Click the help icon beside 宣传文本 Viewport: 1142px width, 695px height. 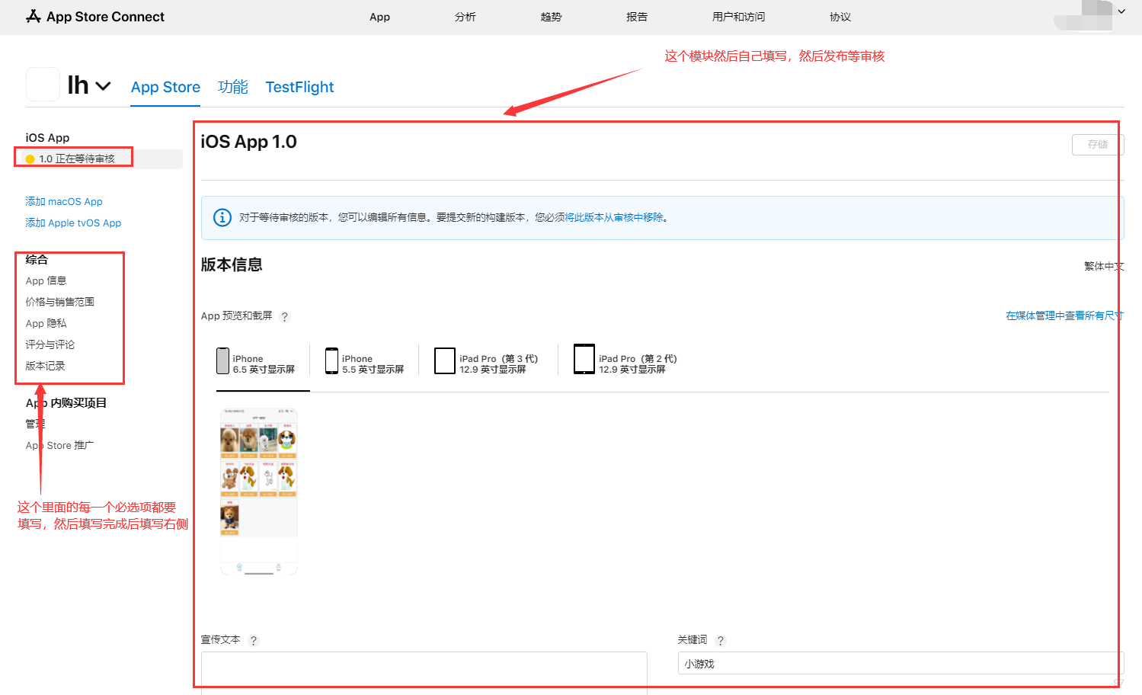(254, 640)
